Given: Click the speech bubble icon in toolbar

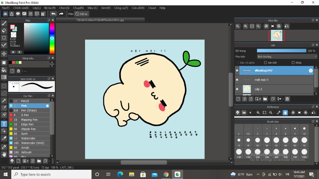Looking at the screenshot, I should coord(18,14).
